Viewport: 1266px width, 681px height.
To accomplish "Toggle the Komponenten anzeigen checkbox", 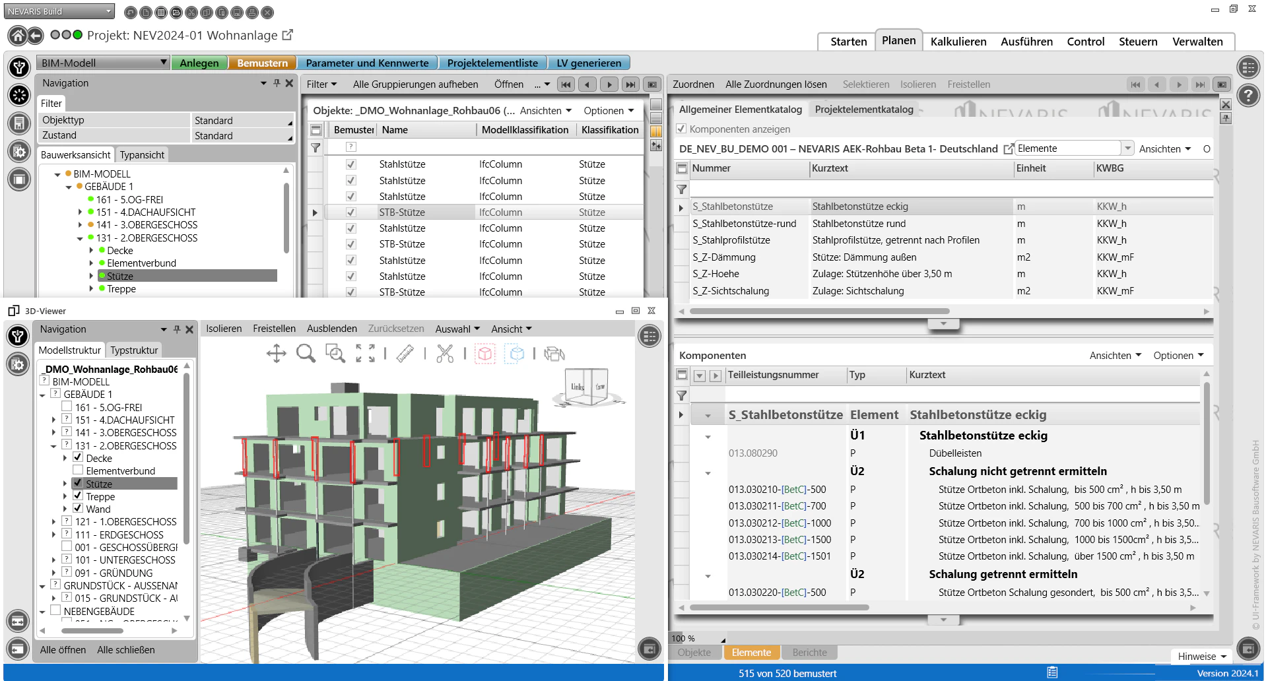I will coord(681,129).
